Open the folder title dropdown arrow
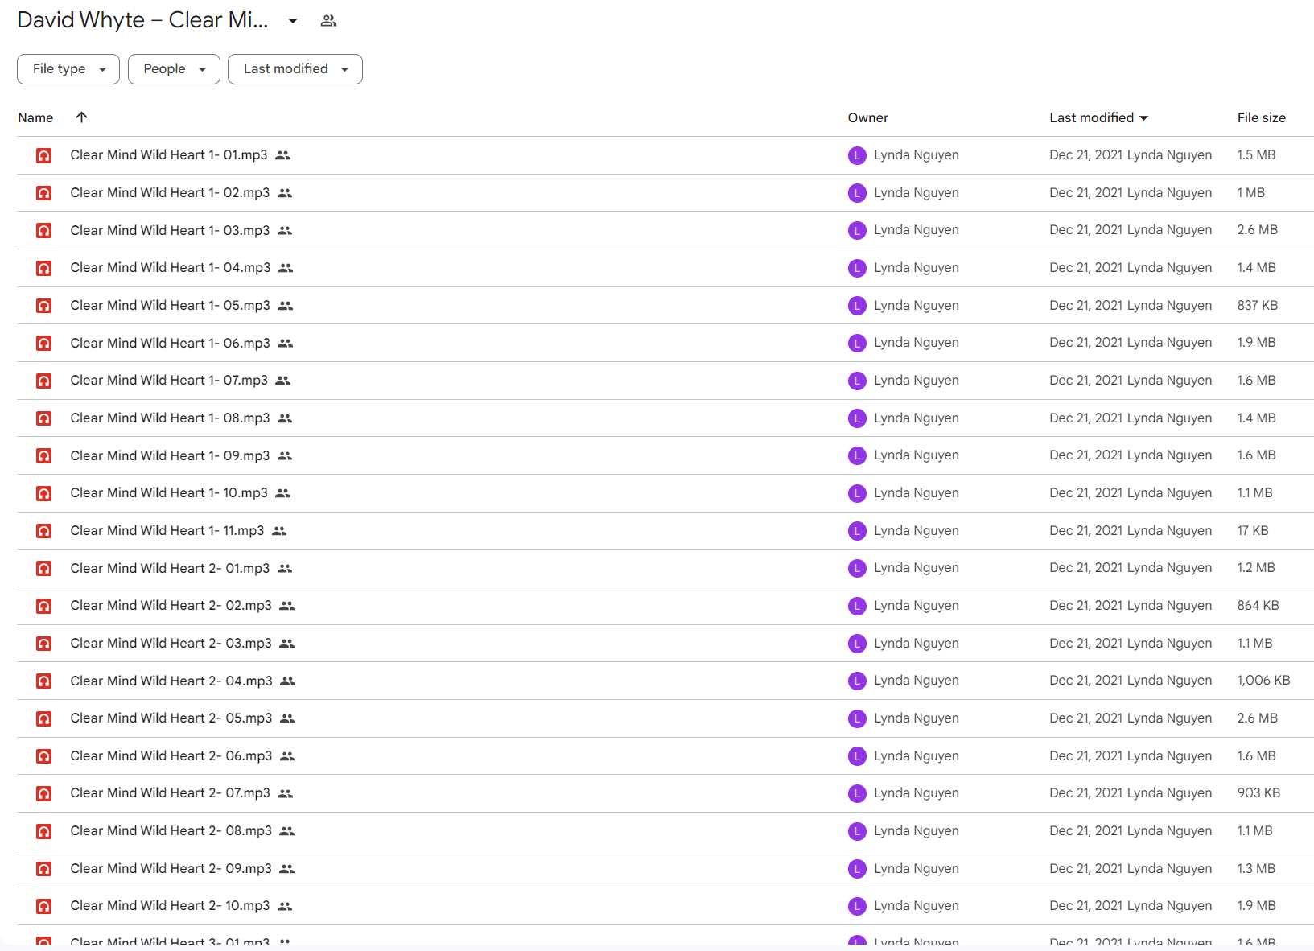This screenshot has width=1314, height=951. coord(293,21)
